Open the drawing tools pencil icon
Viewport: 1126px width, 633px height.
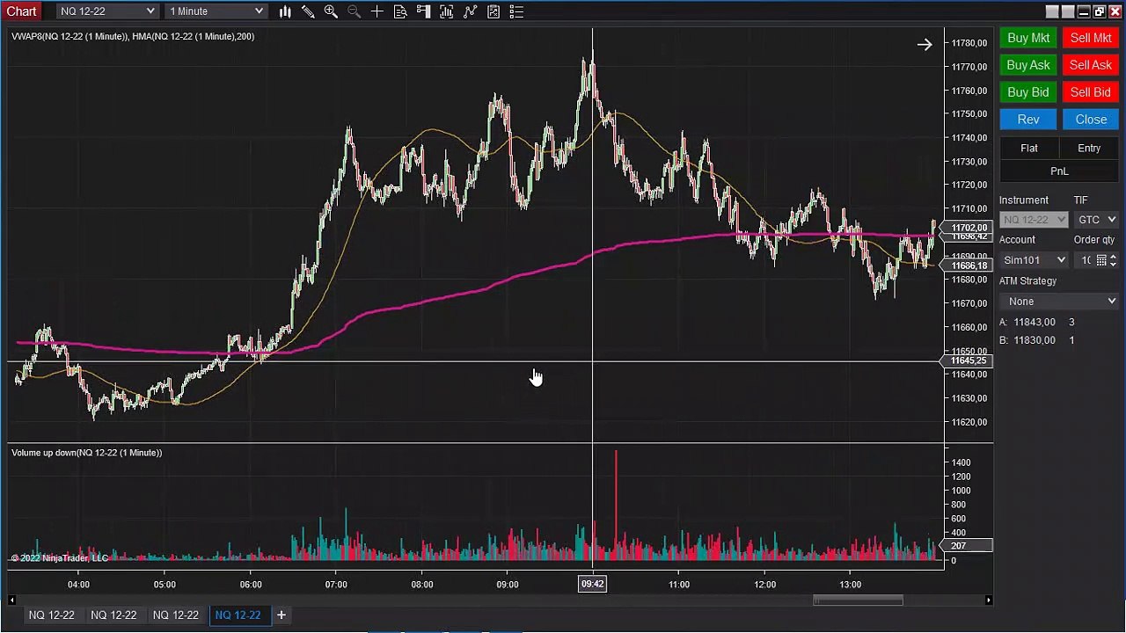(x=308, y=11)
